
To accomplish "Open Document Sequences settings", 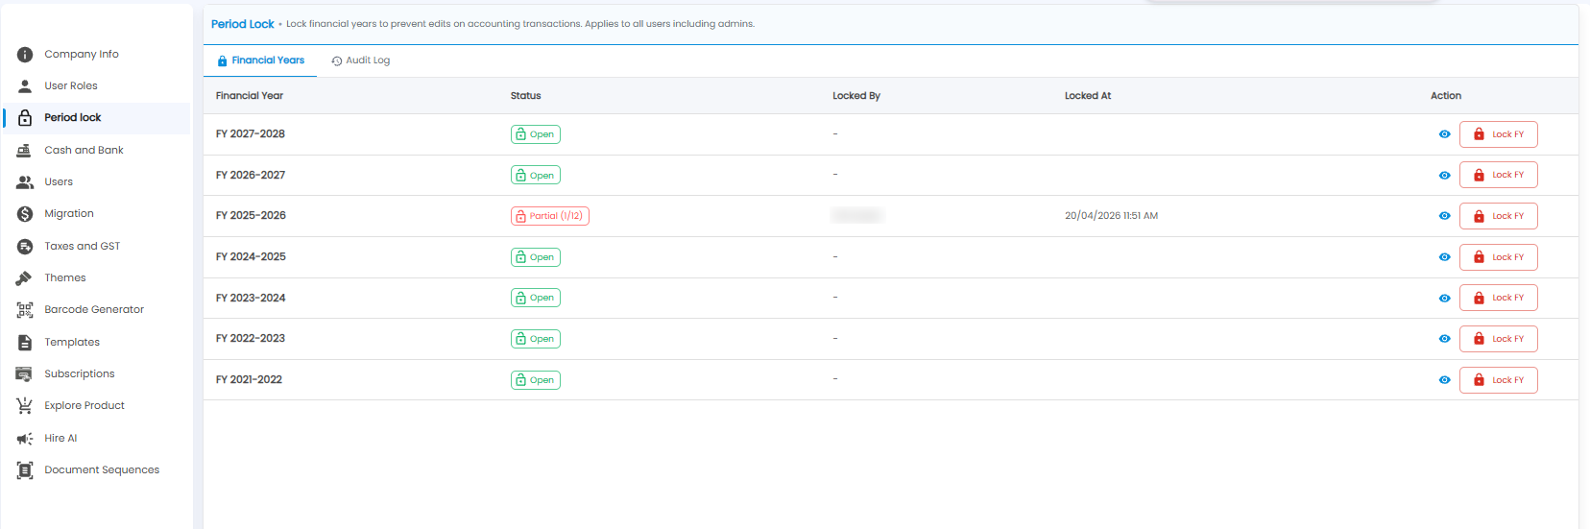I will click(x=102, y=470).
